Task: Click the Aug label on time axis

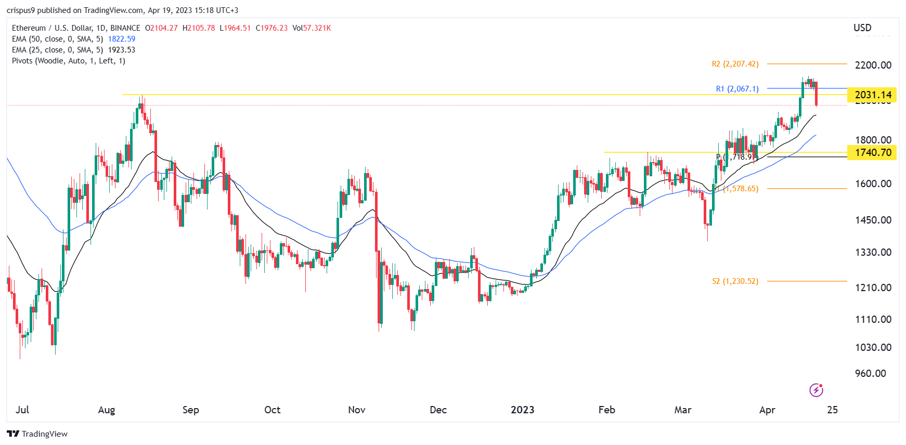Action: click(107, 410)
